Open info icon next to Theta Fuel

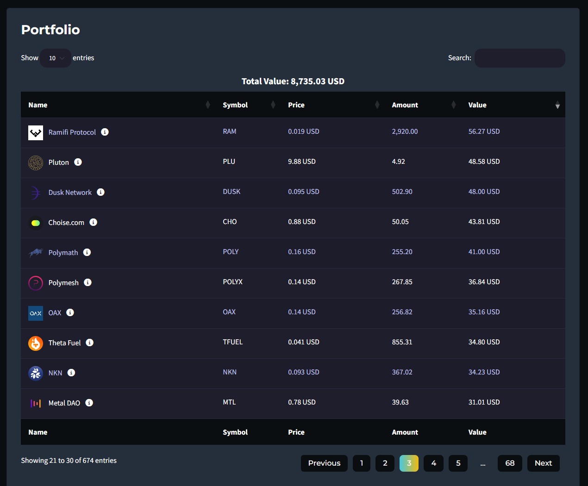90,343
